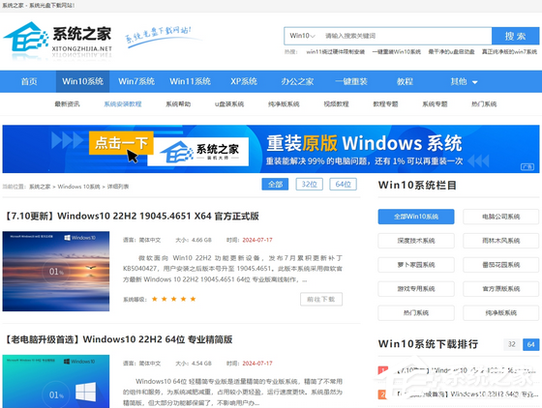This screenshot has height=408, width=542.
Task: Select the Win10系统 navigation tab
Action: coord(82,81)
